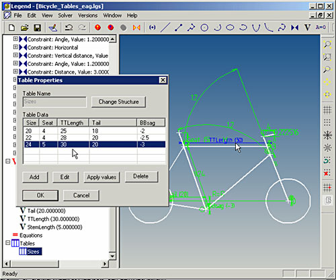Collapse the Tables tree node

pyautogui.click(x=8, y=243)
